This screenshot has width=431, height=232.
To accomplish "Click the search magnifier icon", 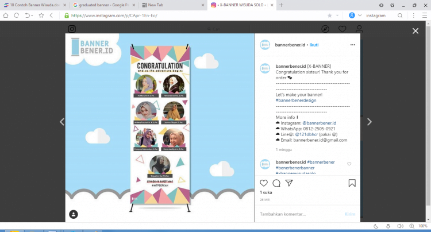I will click(x=400, y=16).
